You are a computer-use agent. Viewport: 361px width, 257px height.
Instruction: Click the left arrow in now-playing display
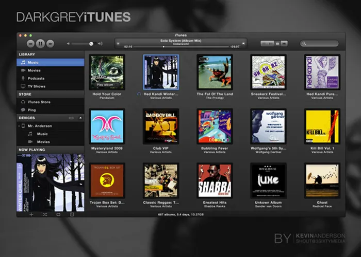point(118,43)
